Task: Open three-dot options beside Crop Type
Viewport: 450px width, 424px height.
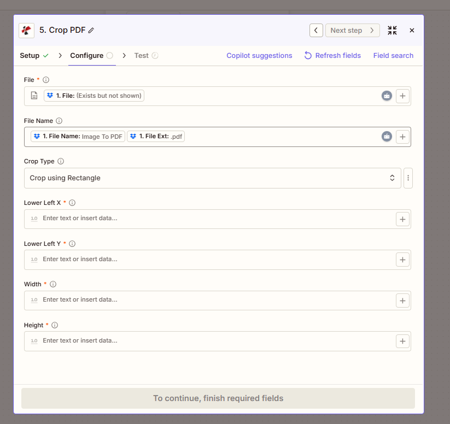Action: coord(408,178)
